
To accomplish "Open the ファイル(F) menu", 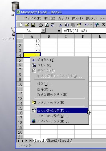I will click(32, 18).
